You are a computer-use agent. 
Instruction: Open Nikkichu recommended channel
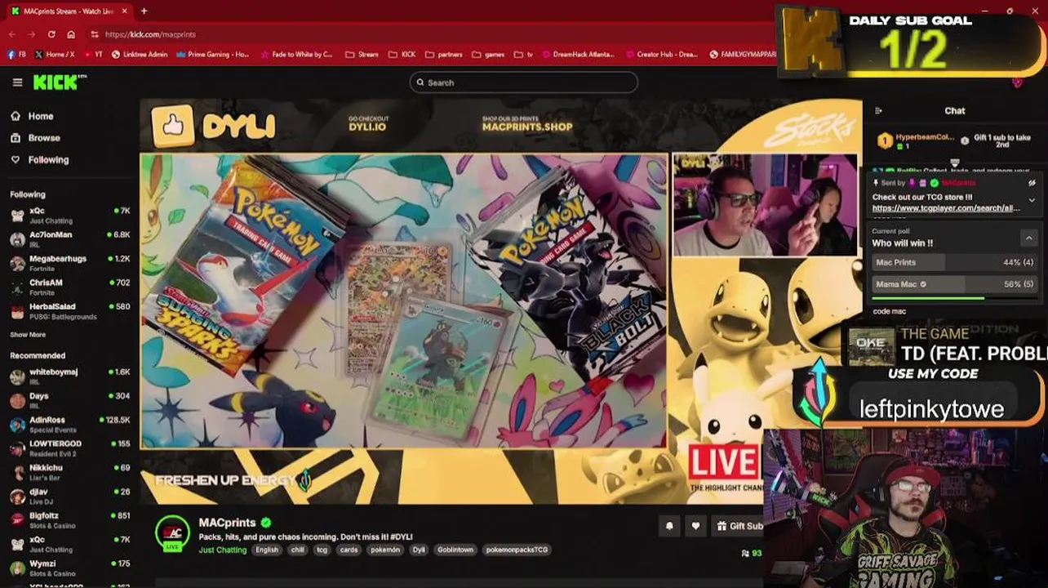(x=70, y=472)
